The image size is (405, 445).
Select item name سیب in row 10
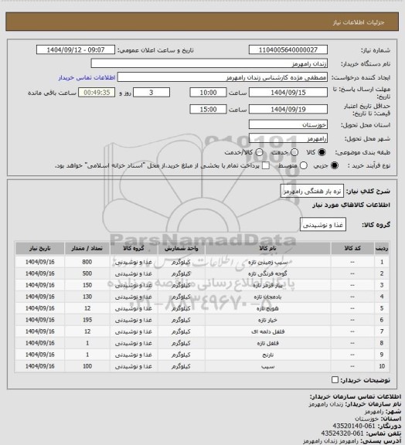tap(267, 366)
